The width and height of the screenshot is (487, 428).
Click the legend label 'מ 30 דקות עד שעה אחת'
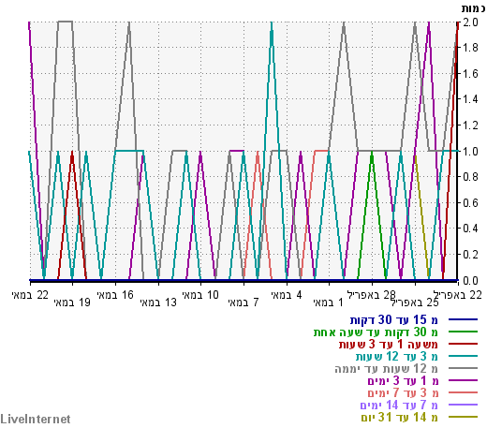click(x=376, y=332)
